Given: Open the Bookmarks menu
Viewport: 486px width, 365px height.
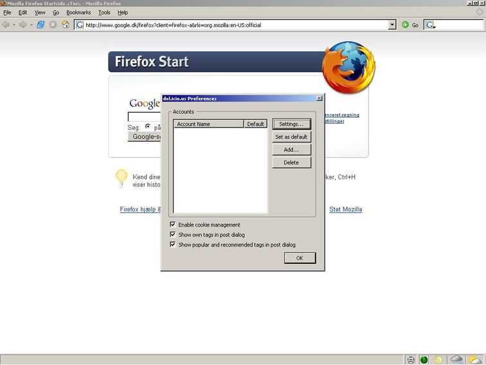Looking at the screenshot, I should tap(78, 12).
